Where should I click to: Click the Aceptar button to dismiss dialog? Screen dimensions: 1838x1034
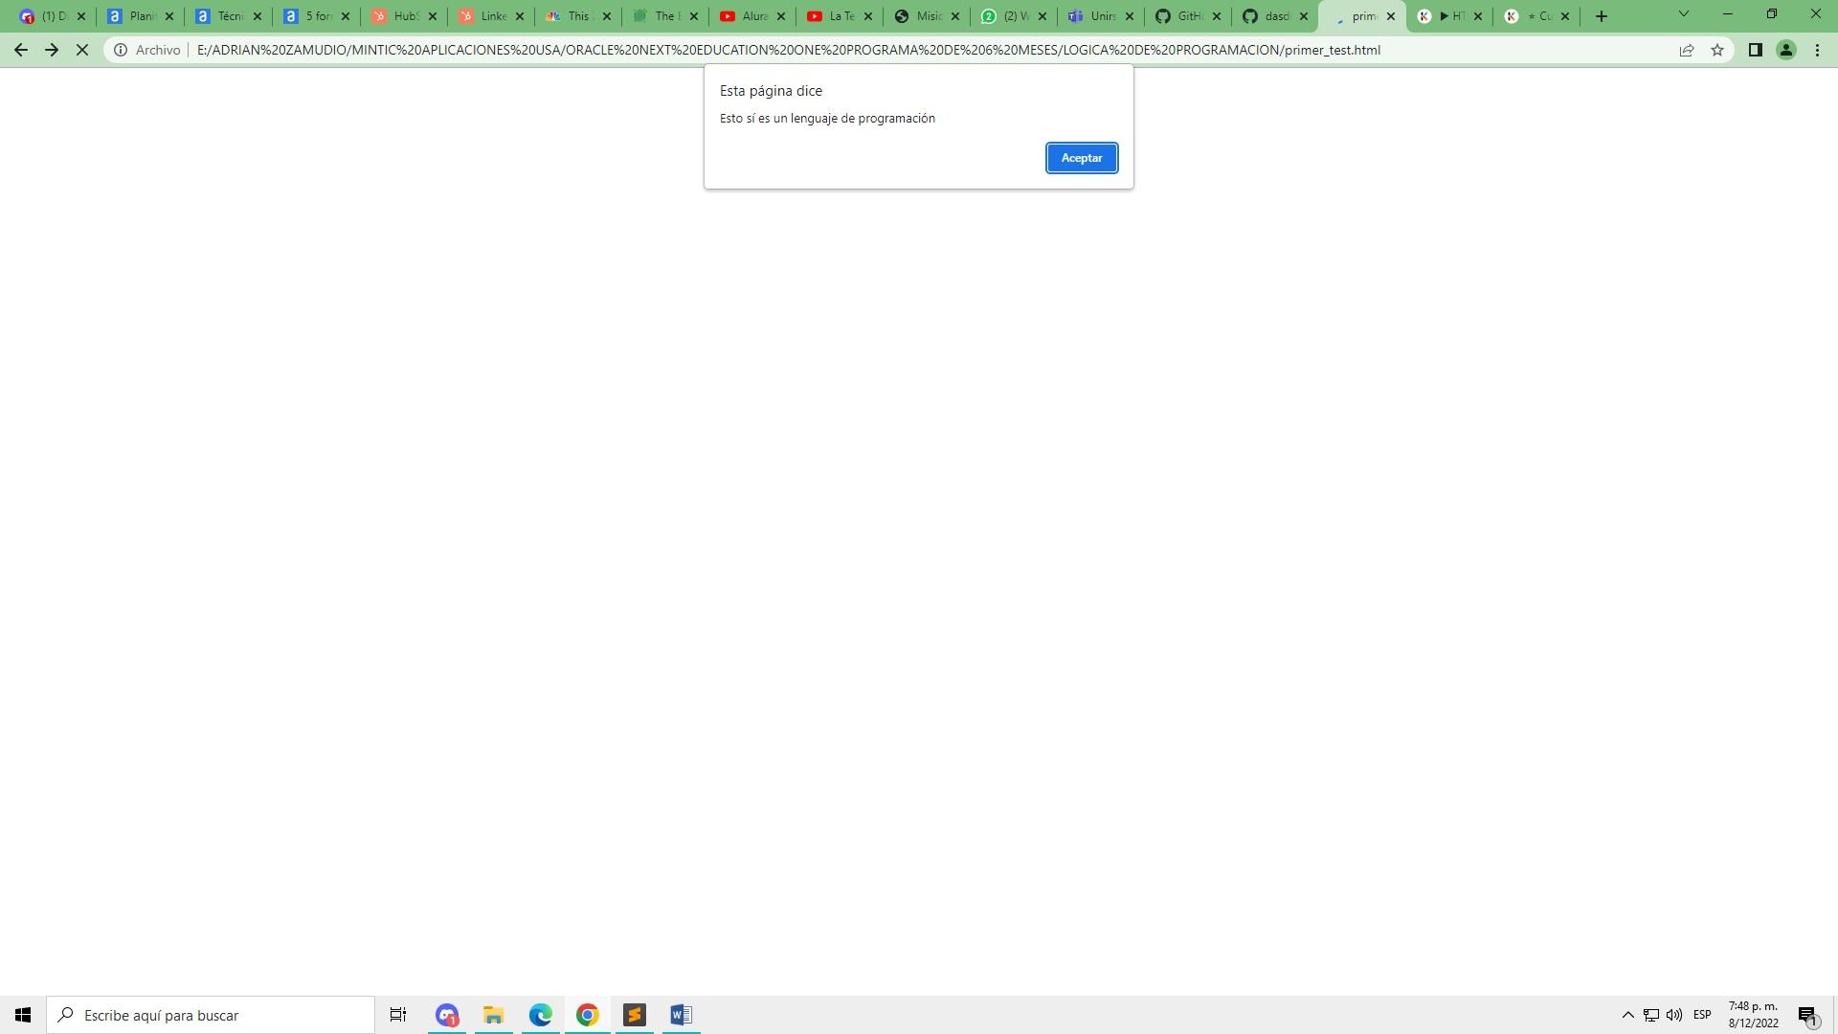click(x=1082, y=157)
